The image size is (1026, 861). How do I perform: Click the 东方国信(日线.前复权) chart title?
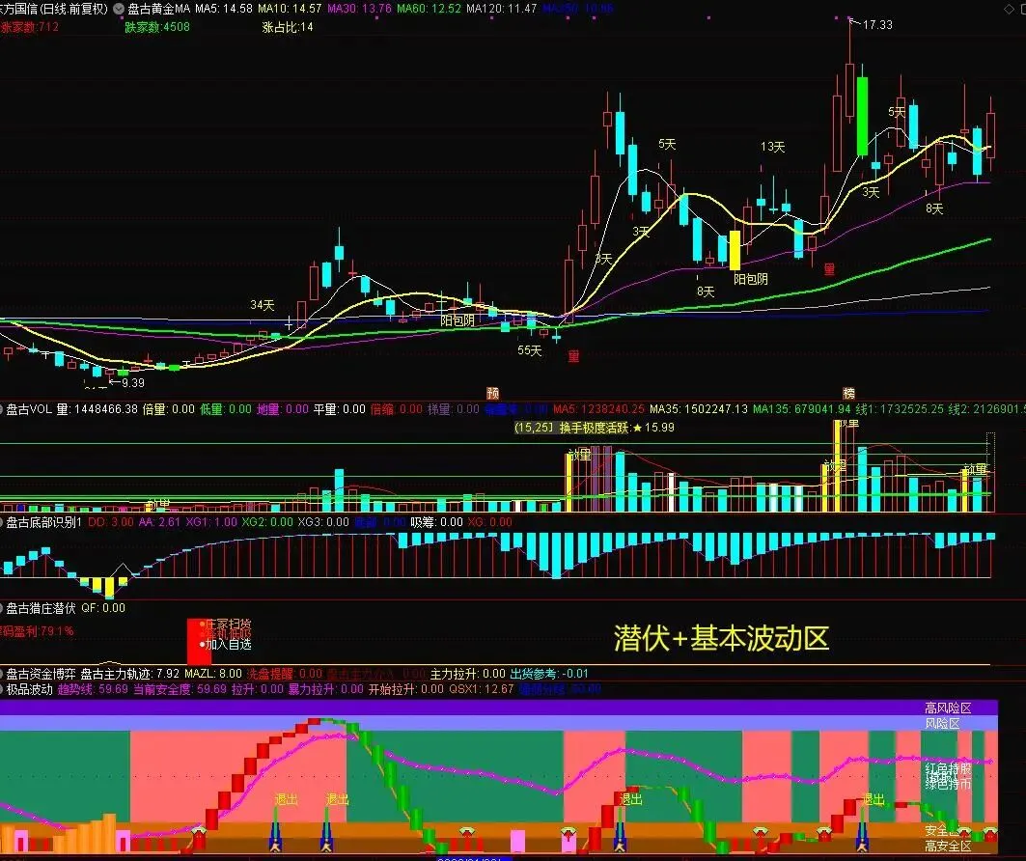point(54,9)
